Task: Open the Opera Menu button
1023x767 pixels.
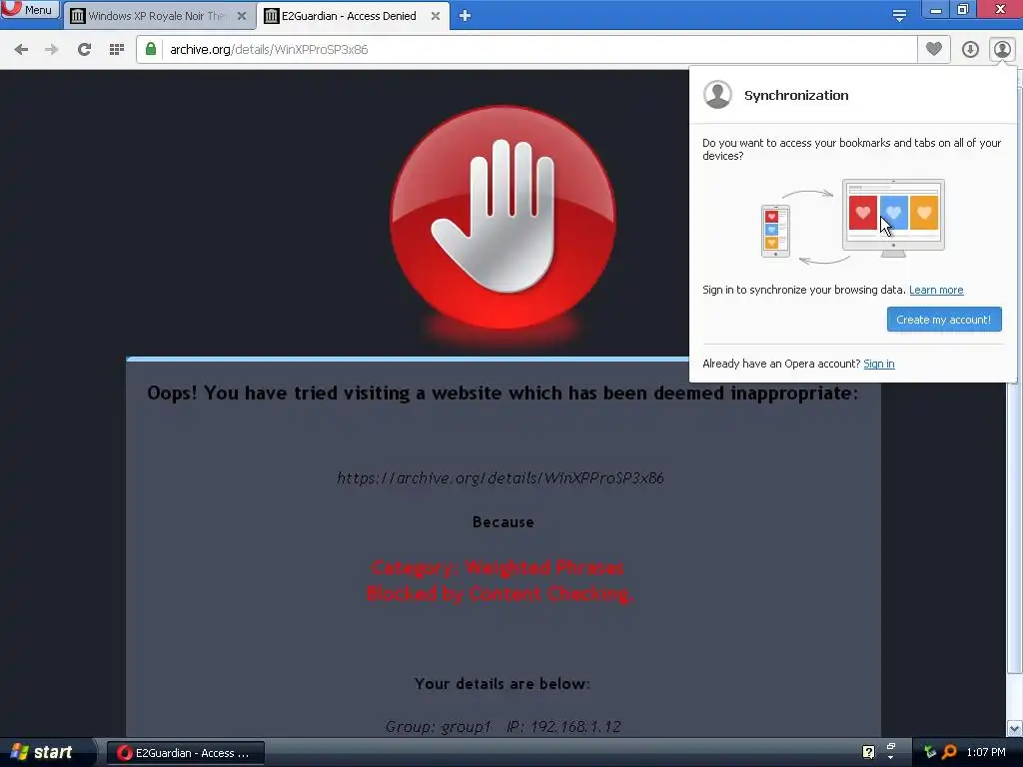Action: tap(30, 10)
